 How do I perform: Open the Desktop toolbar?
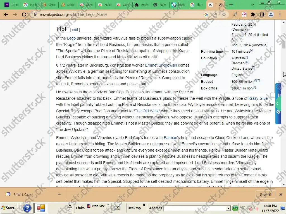[134, 208]
